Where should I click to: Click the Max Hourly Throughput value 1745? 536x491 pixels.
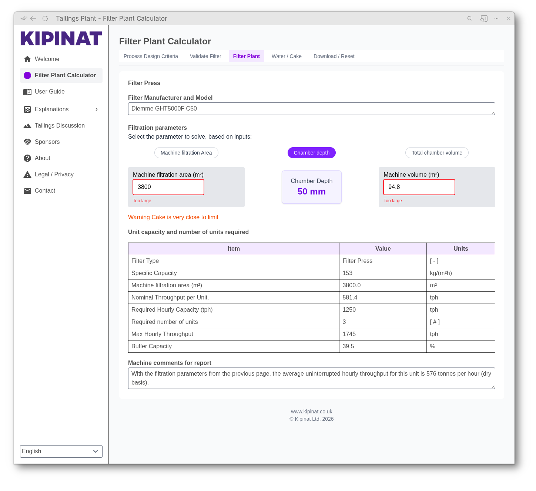tap(349, 334)
